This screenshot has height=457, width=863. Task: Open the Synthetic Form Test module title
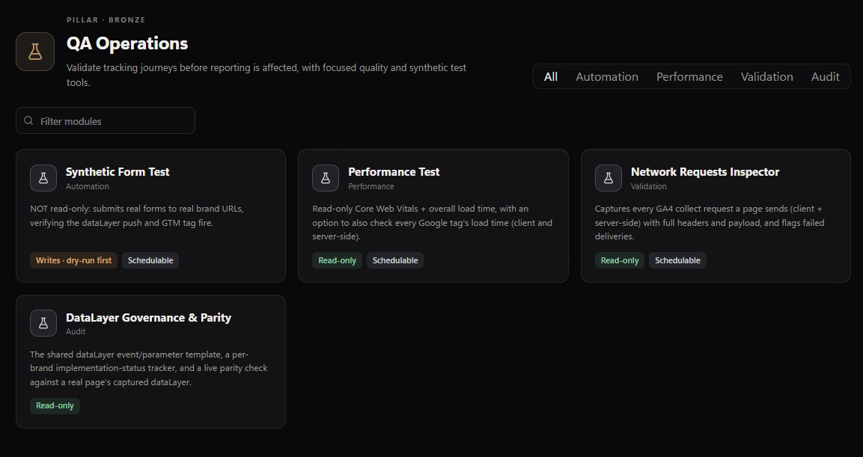tap(118, 172)
